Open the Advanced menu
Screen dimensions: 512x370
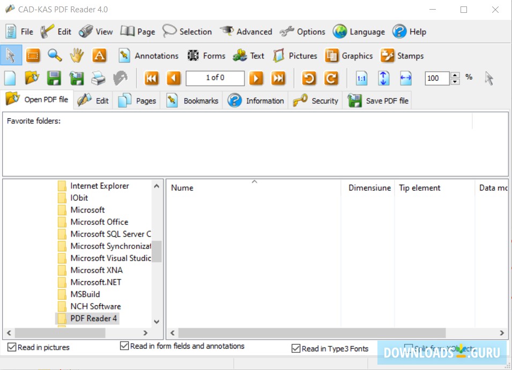click(x=246, y=32)
